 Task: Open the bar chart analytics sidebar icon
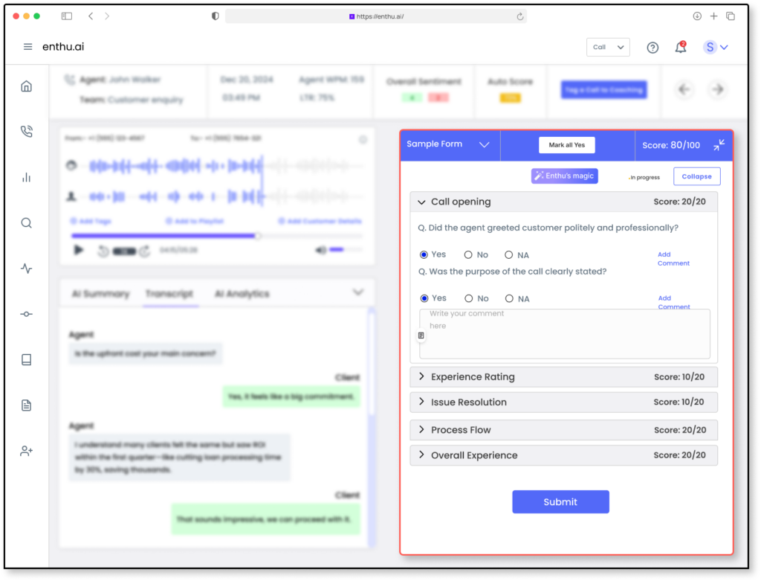[x=27, y=177]
